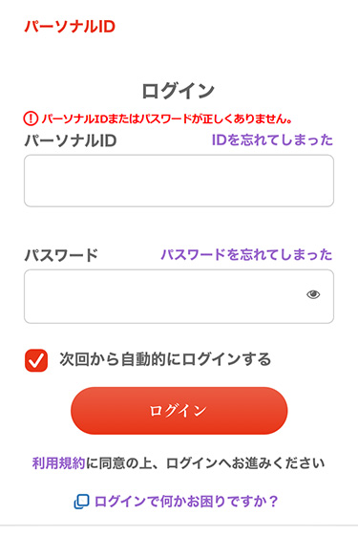Uncheck the red auto-login checkbox
Screen dimensions: 358x536
[x=36, y=360]
